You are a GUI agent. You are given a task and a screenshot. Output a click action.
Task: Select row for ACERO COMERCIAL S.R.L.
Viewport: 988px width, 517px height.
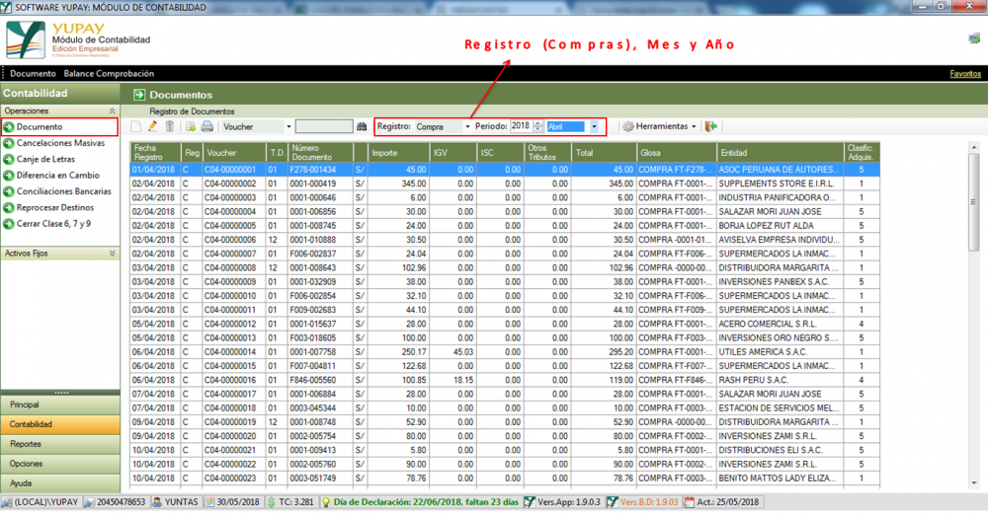(505, 324)
